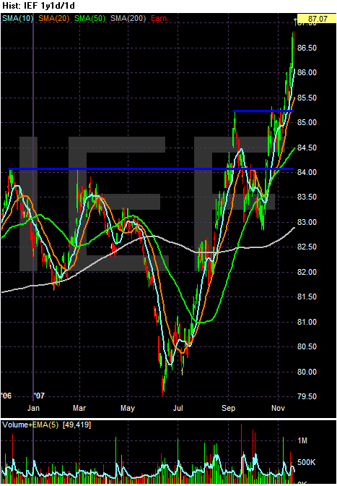Click the SMA(20) legend label
The height and width of the screenshot is (486, 337).
54,18
